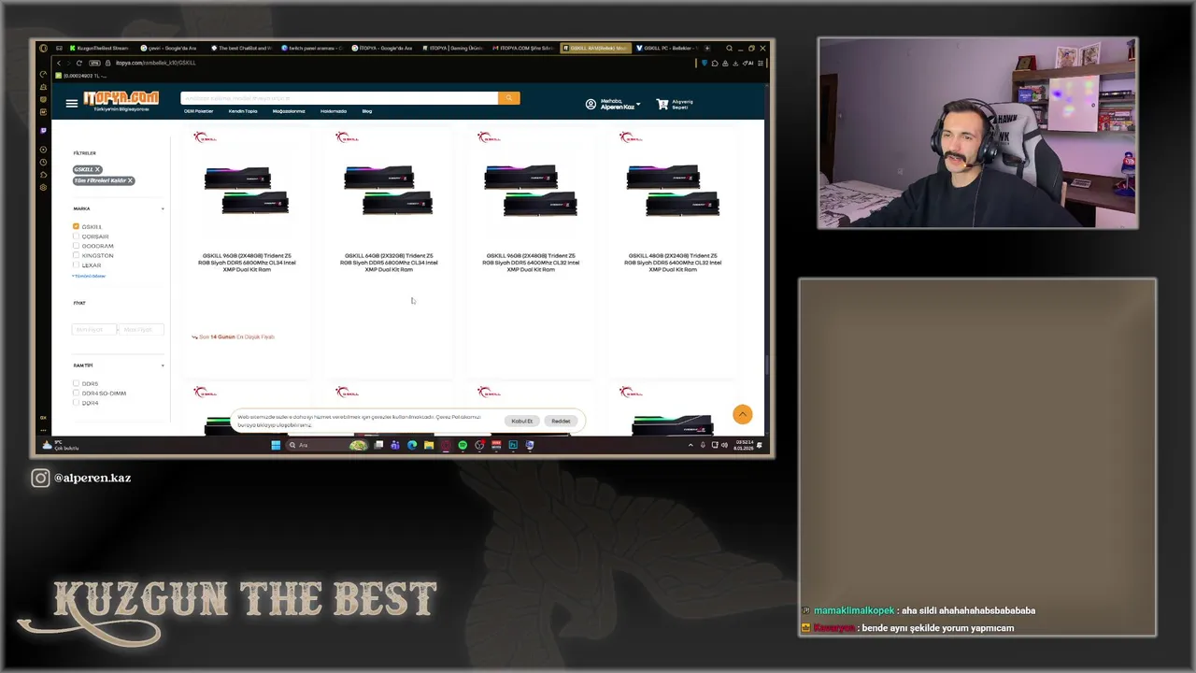
Task: Switch to the KuzgunTheBest Stream tab
Action: pyautogui.click(x=98, y=48)
